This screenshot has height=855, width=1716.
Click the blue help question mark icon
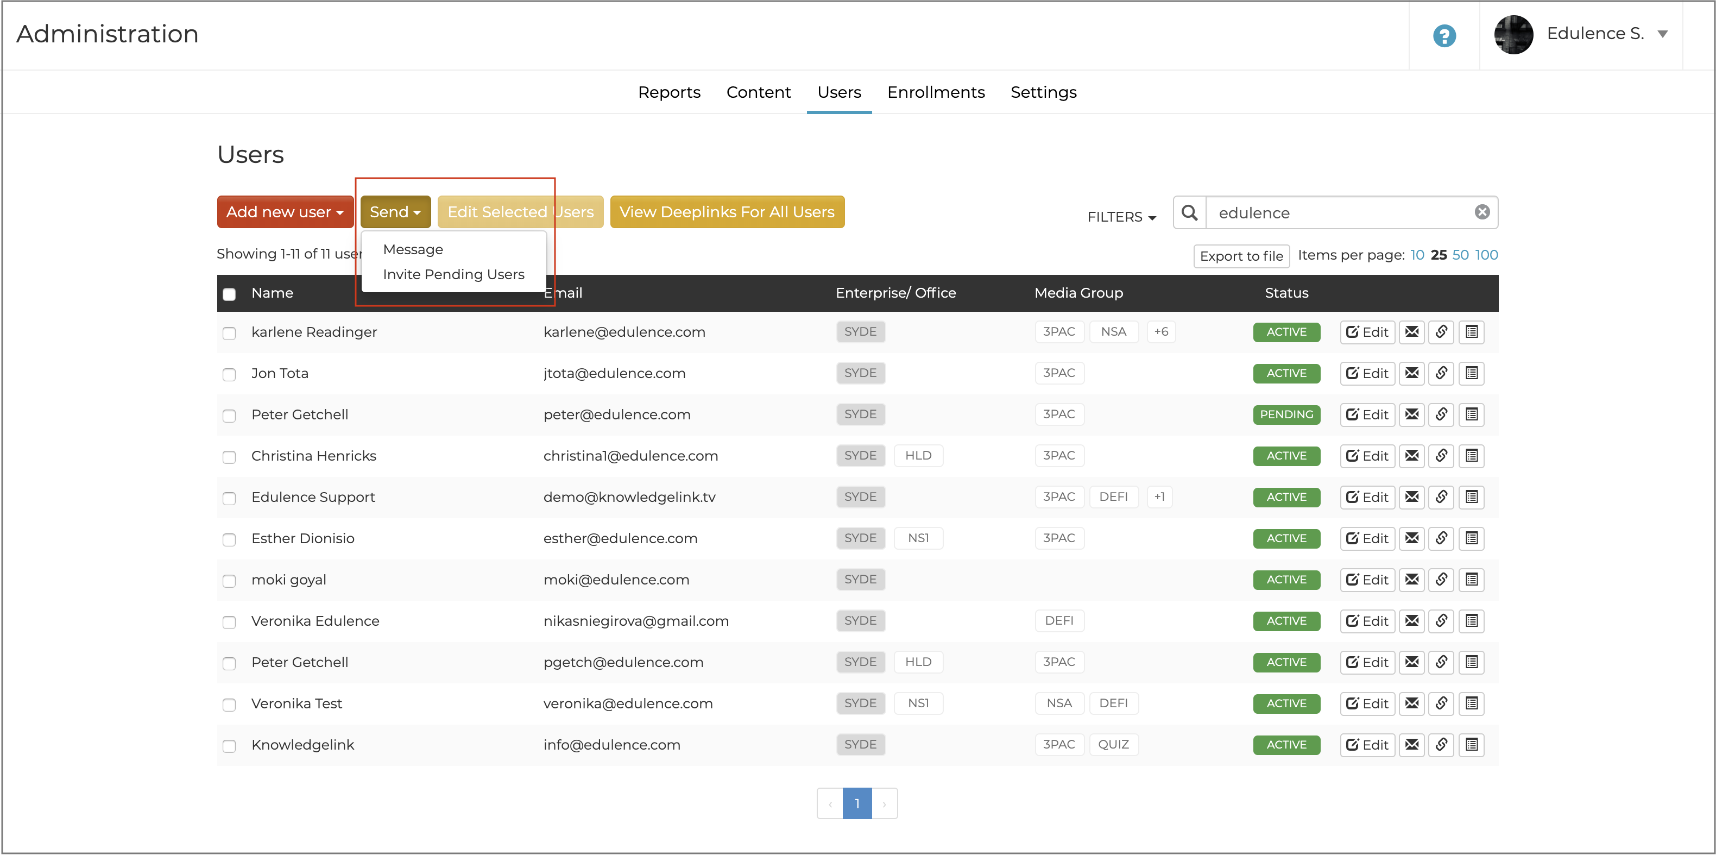pyautogui.click(x=1444, y=35)
